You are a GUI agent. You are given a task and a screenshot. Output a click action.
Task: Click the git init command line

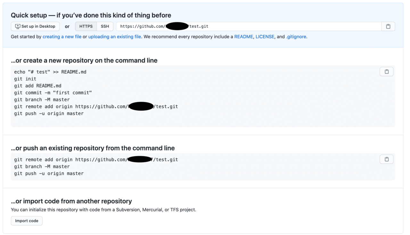[x=25, y=79]
